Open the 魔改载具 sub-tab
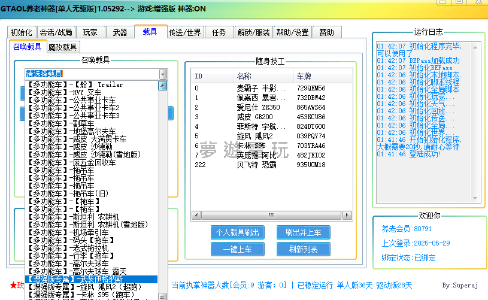The width and height of the screenshot is (488, 300). click(x=63, y=47)
